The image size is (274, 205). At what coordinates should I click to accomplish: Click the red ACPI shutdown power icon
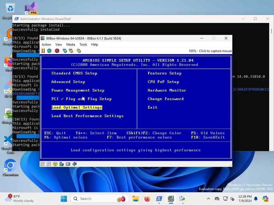57,51
